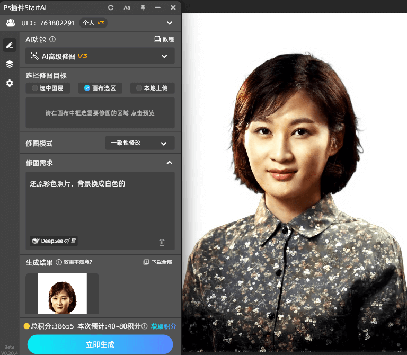This screenshot has height=355, width=407.
Task: Select the 选中图层 radio option
Action: [47, 88]
